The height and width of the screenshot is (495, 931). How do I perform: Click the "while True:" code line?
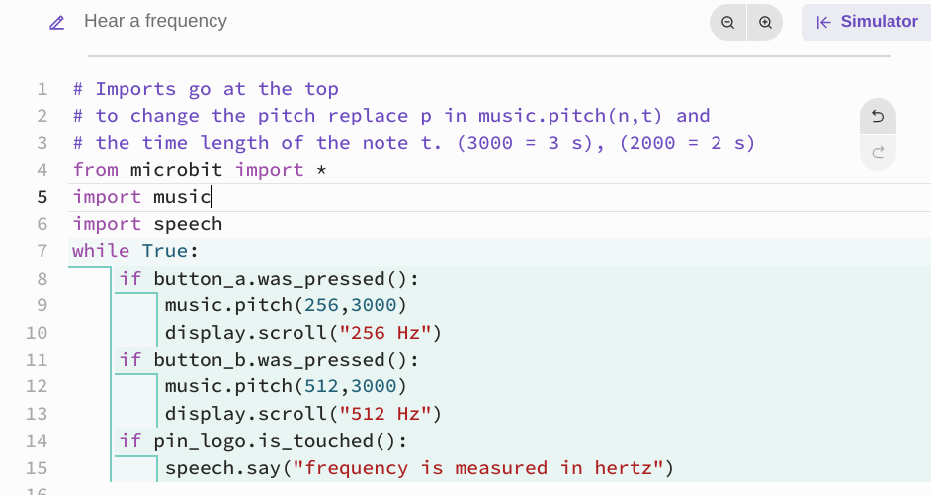pos(135,251)
